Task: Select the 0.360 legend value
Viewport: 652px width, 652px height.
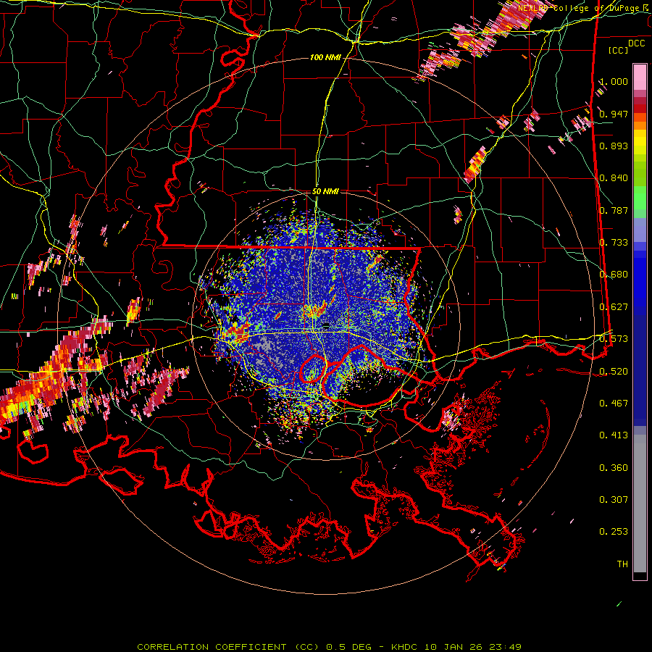Action: pyautogui.click(x=614, y=468)
